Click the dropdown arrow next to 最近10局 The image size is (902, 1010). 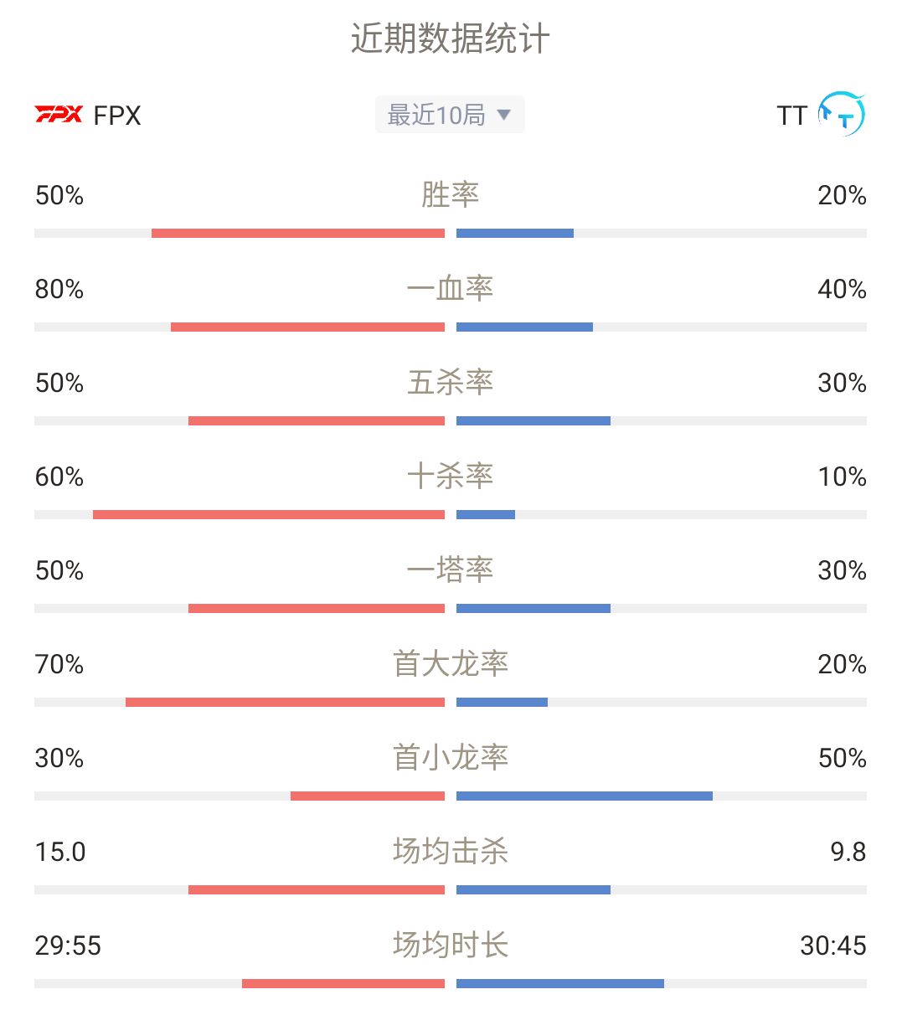click(503, 114)
